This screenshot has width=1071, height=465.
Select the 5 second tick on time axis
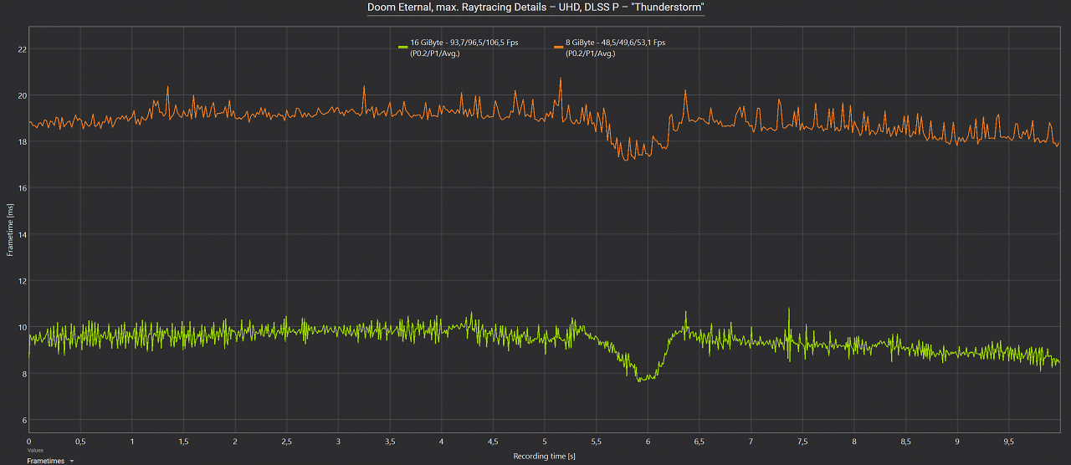(545, 441)
